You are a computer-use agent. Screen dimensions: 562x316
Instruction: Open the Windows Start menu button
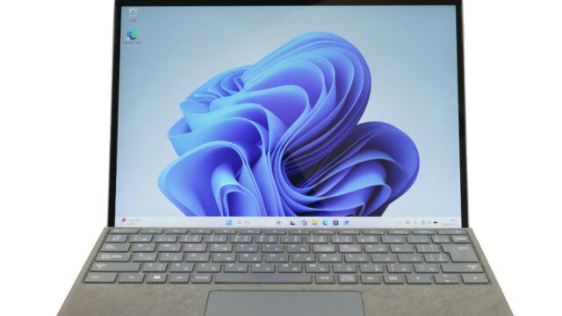[228, 222]
